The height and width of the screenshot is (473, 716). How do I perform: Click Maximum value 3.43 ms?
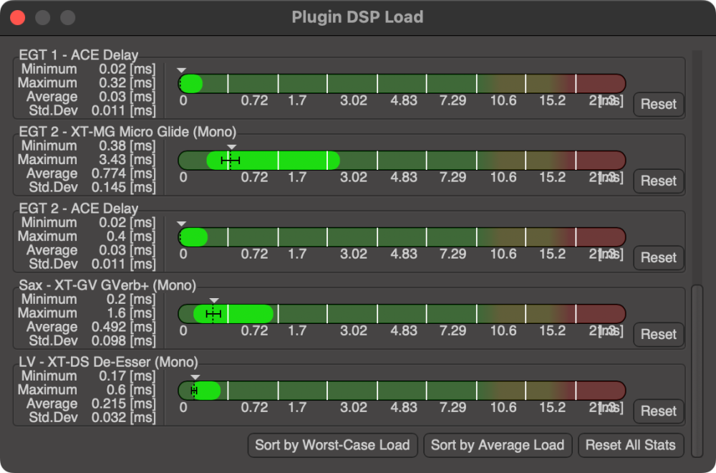pyautogui.click(x=127, y=160)
